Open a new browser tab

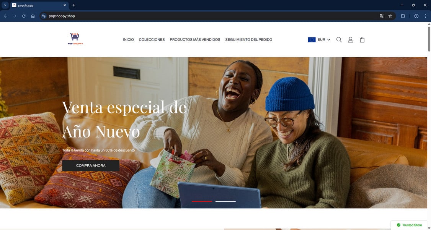point(73,5)
